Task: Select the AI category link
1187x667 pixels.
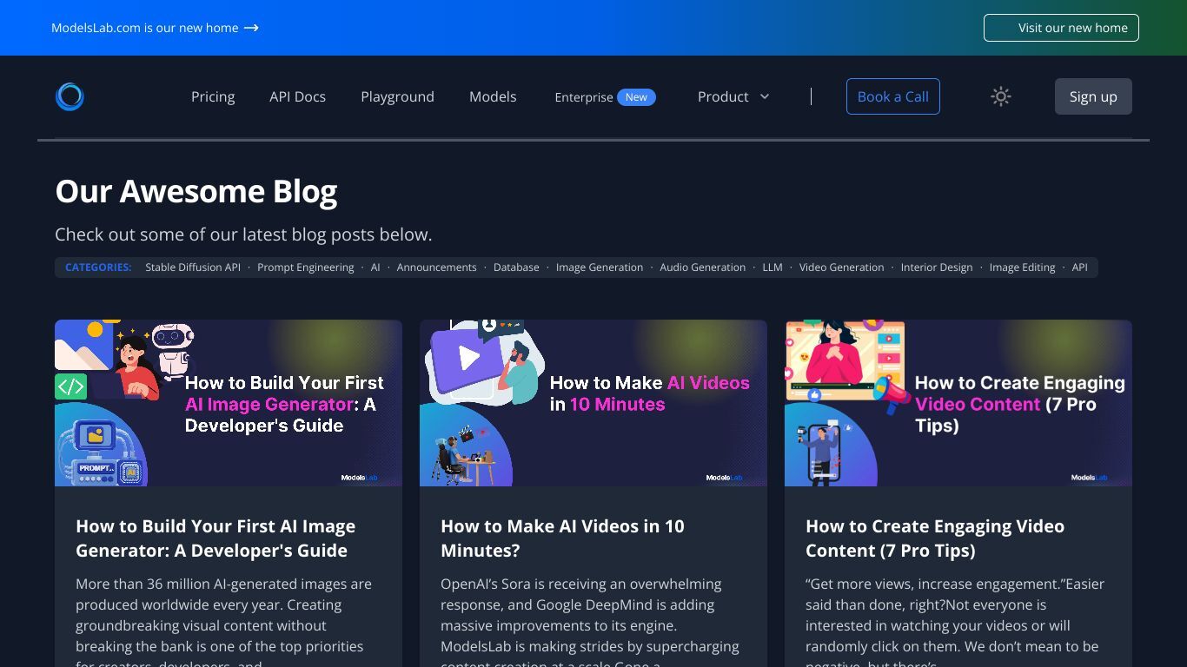Action: (375, 267)
